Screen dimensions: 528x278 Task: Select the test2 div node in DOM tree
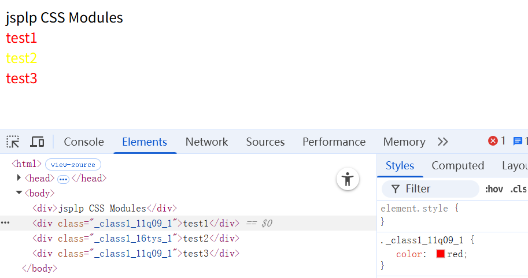[x=136, y=238]
